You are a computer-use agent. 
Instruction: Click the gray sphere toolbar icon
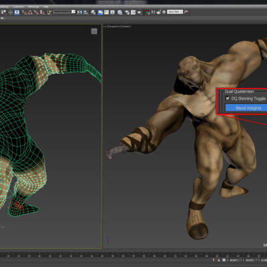click(164, 12)
